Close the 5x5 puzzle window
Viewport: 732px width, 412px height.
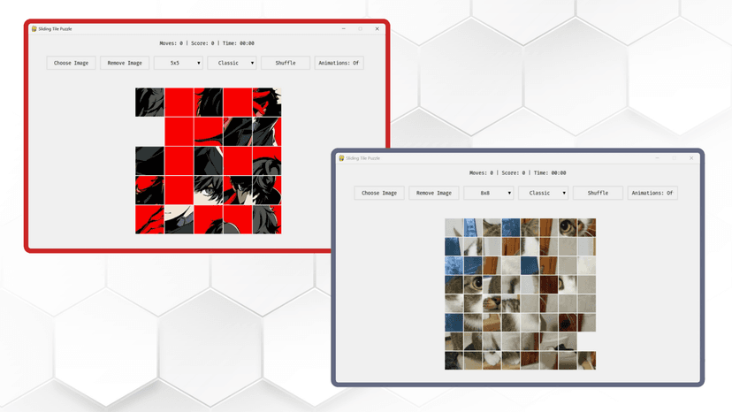[377, 28]
